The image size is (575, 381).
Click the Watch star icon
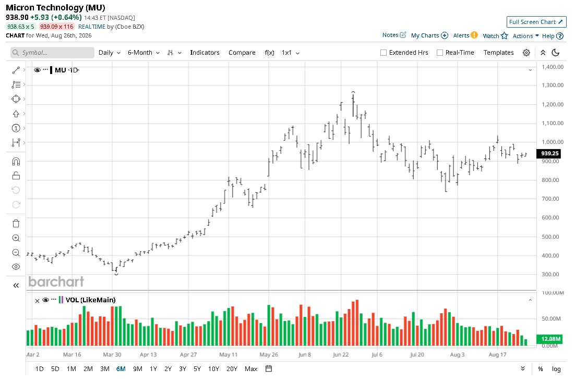point(505,35)
